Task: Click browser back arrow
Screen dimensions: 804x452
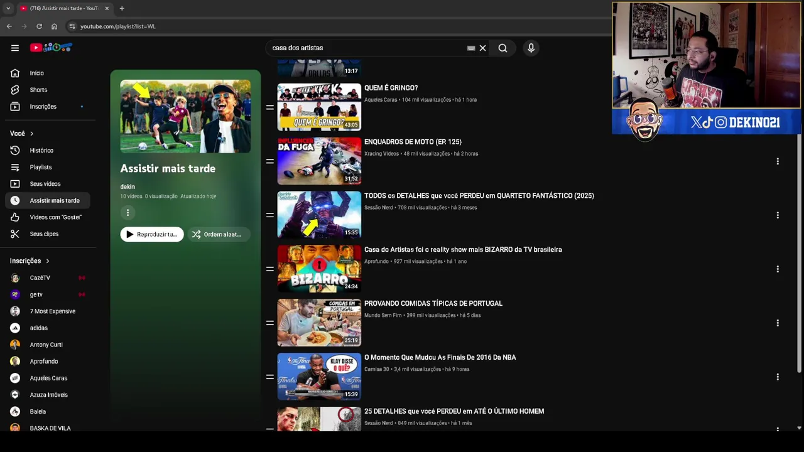Action: click(9, 26)
